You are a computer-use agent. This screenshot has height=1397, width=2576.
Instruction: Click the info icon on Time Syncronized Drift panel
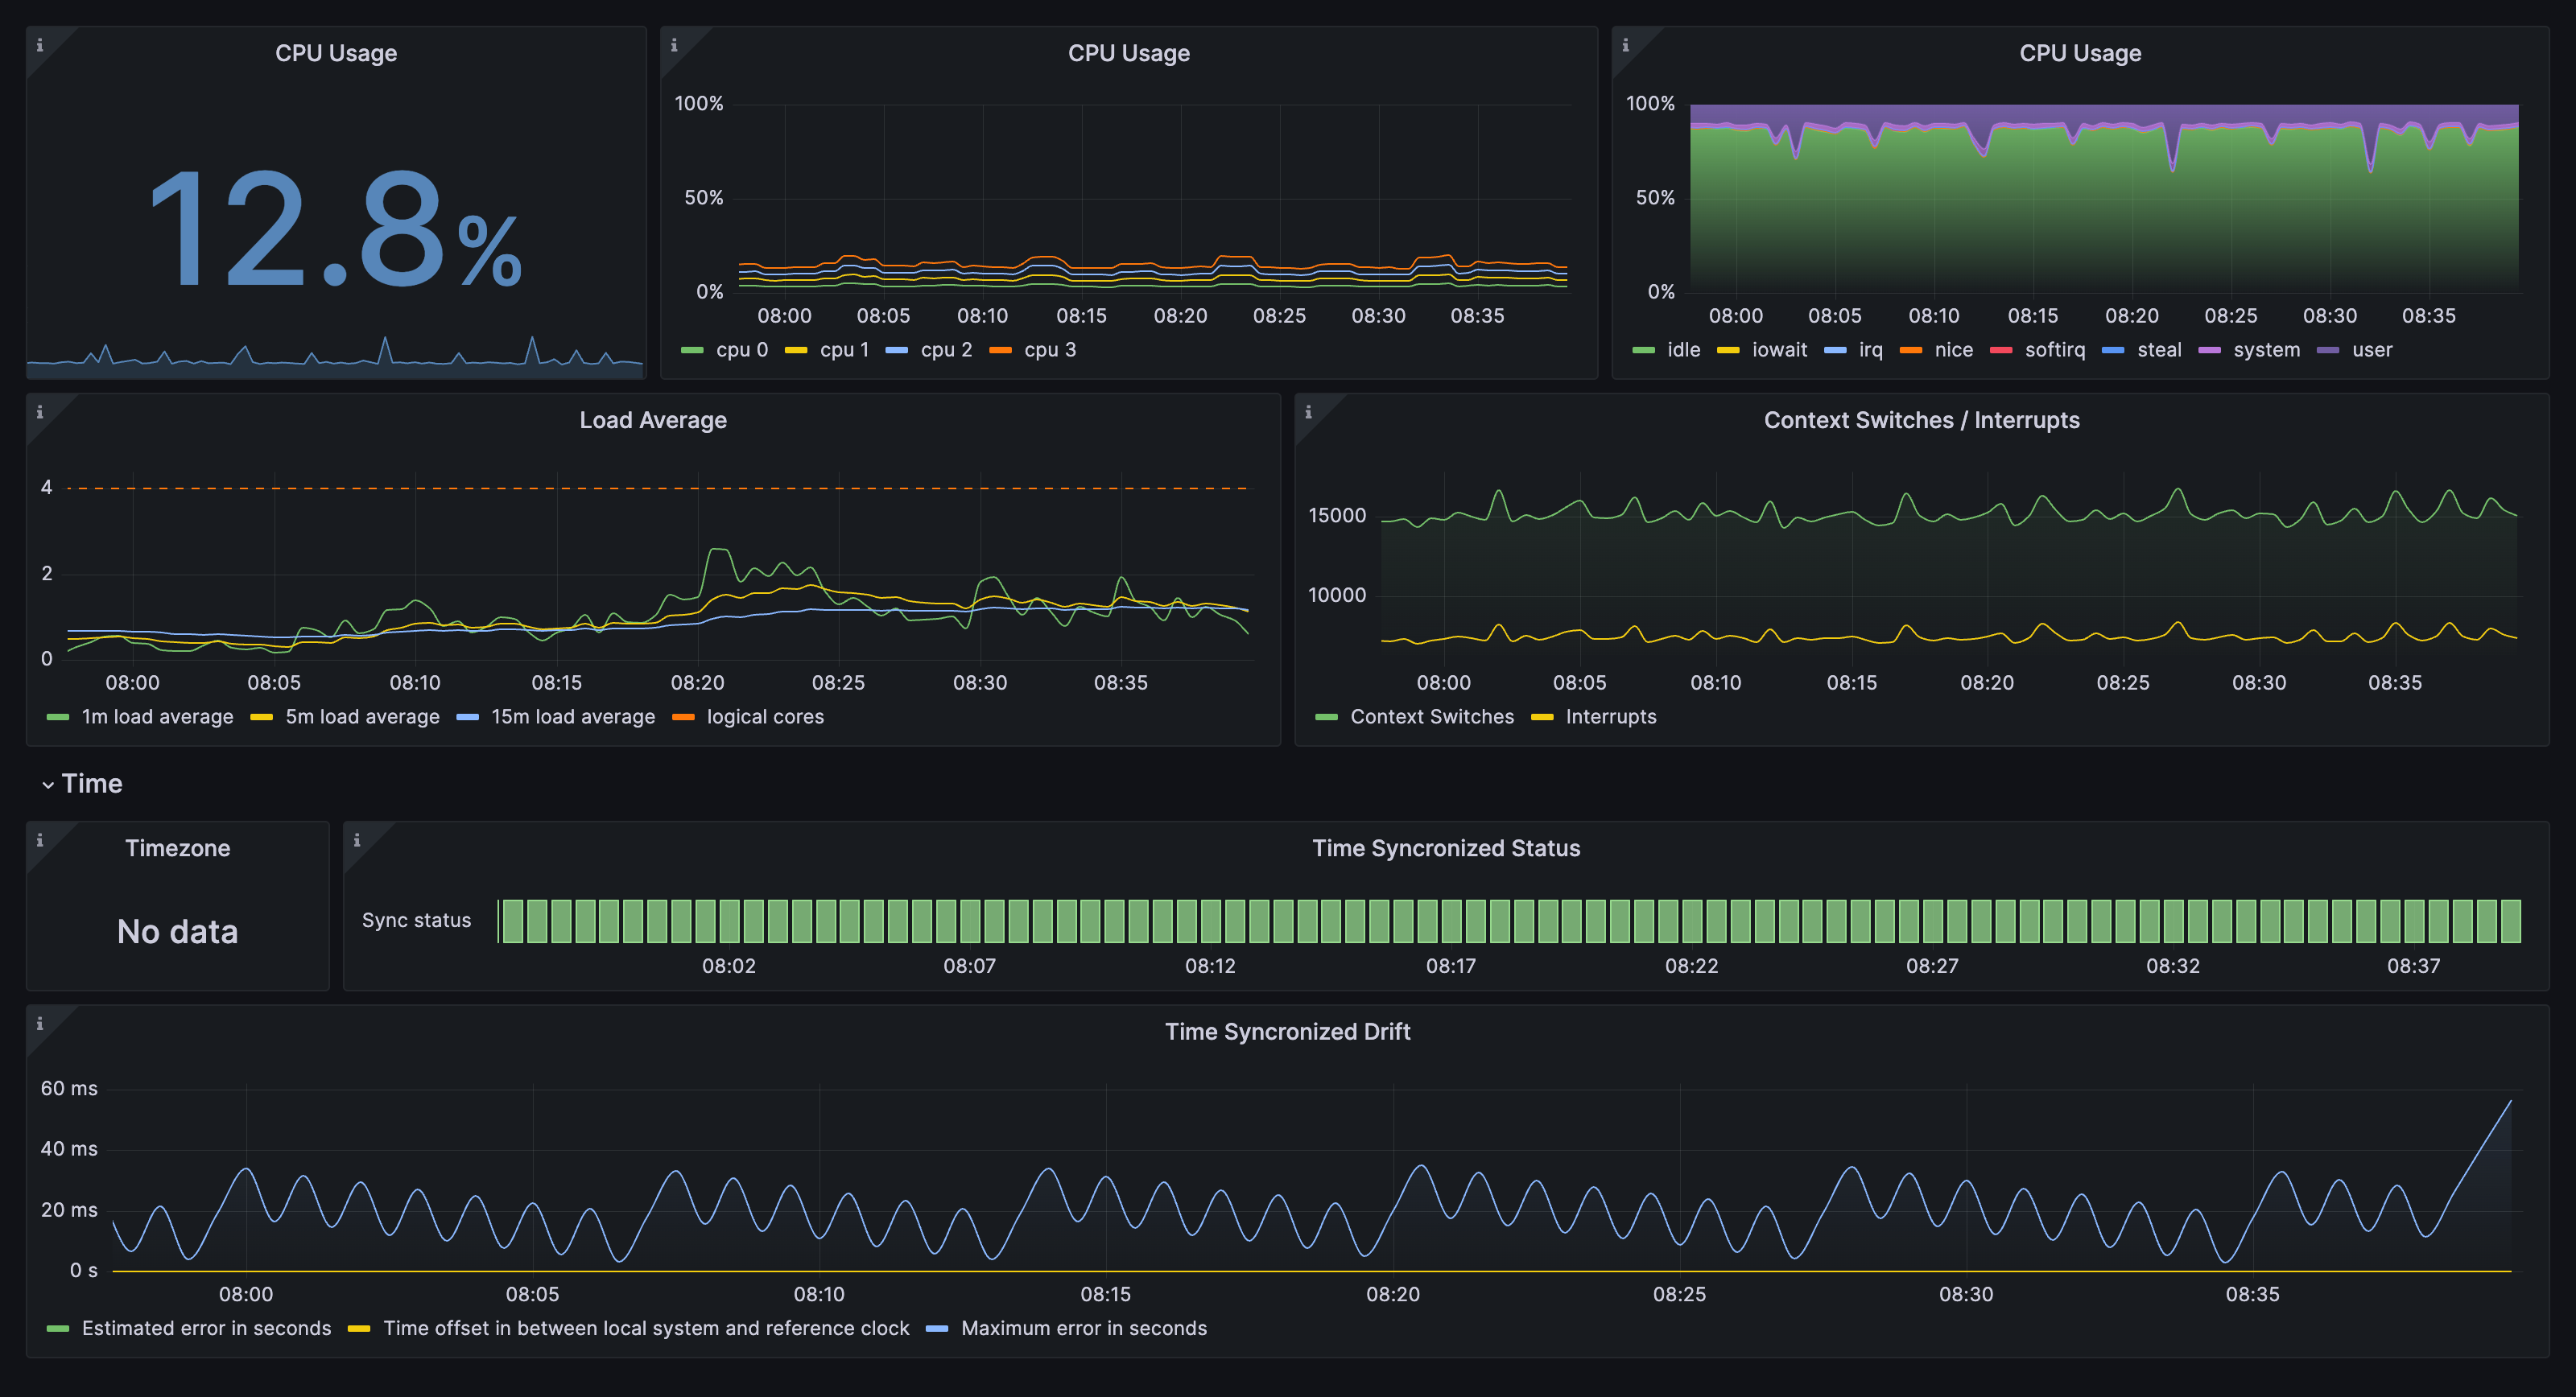click(x=40, y=1024)
